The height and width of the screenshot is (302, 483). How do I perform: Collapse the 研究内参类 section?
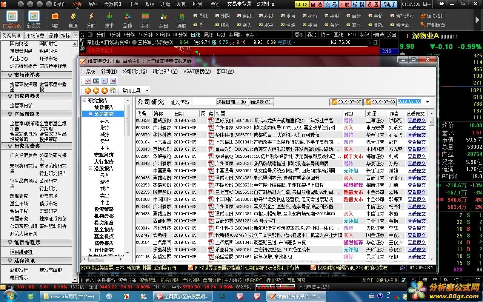11,96
